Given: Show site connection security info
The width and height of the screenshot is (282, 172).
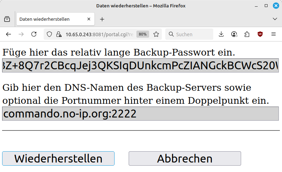Looking at the screenshot, I should pos(59,34).
